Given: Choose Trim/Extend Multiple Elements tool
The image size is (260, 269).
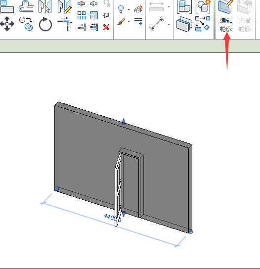Looking at the screenshot, I should pyautogui.click(x=94, y=27).
